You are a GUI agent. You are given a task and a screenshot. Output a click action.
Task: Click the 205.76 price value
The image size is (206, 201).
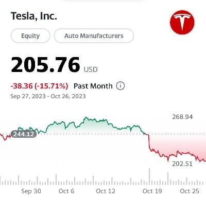coord(45,65)
